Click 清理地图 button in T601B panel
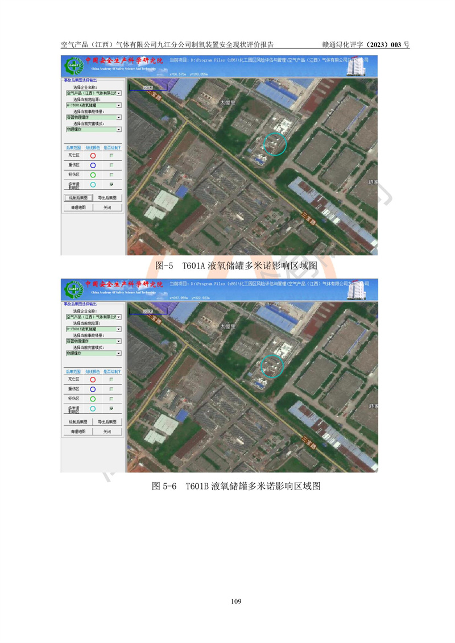 (77, 432)
